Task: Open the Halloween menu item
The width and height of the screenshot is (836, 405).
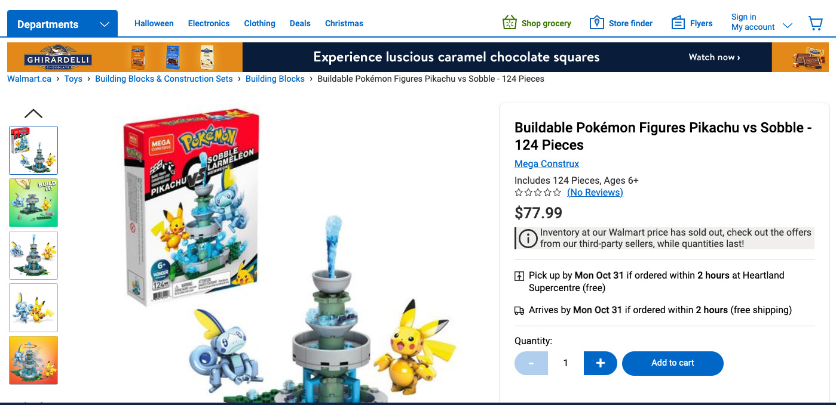Action: click(154, 23)
